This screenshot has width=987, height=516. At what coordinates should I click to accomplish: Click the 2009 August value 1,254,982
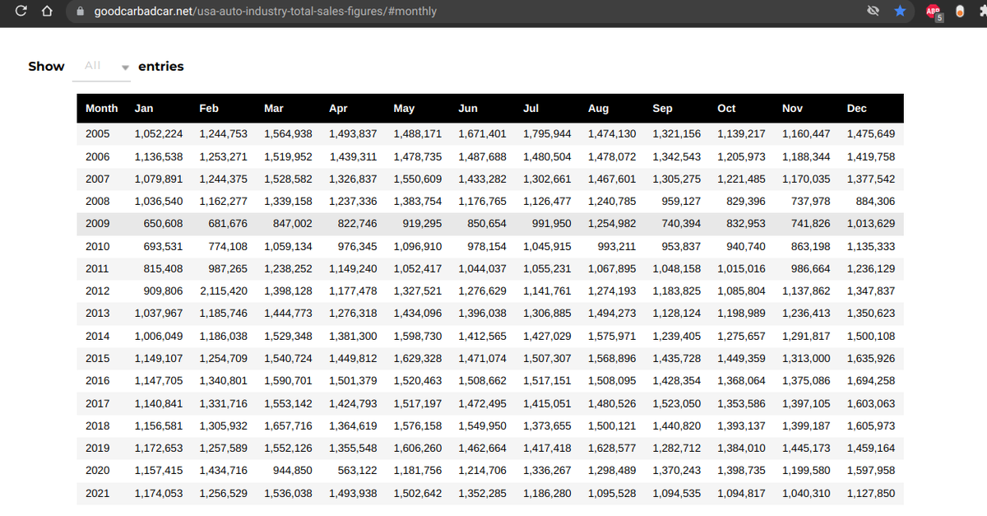[612, 223]
